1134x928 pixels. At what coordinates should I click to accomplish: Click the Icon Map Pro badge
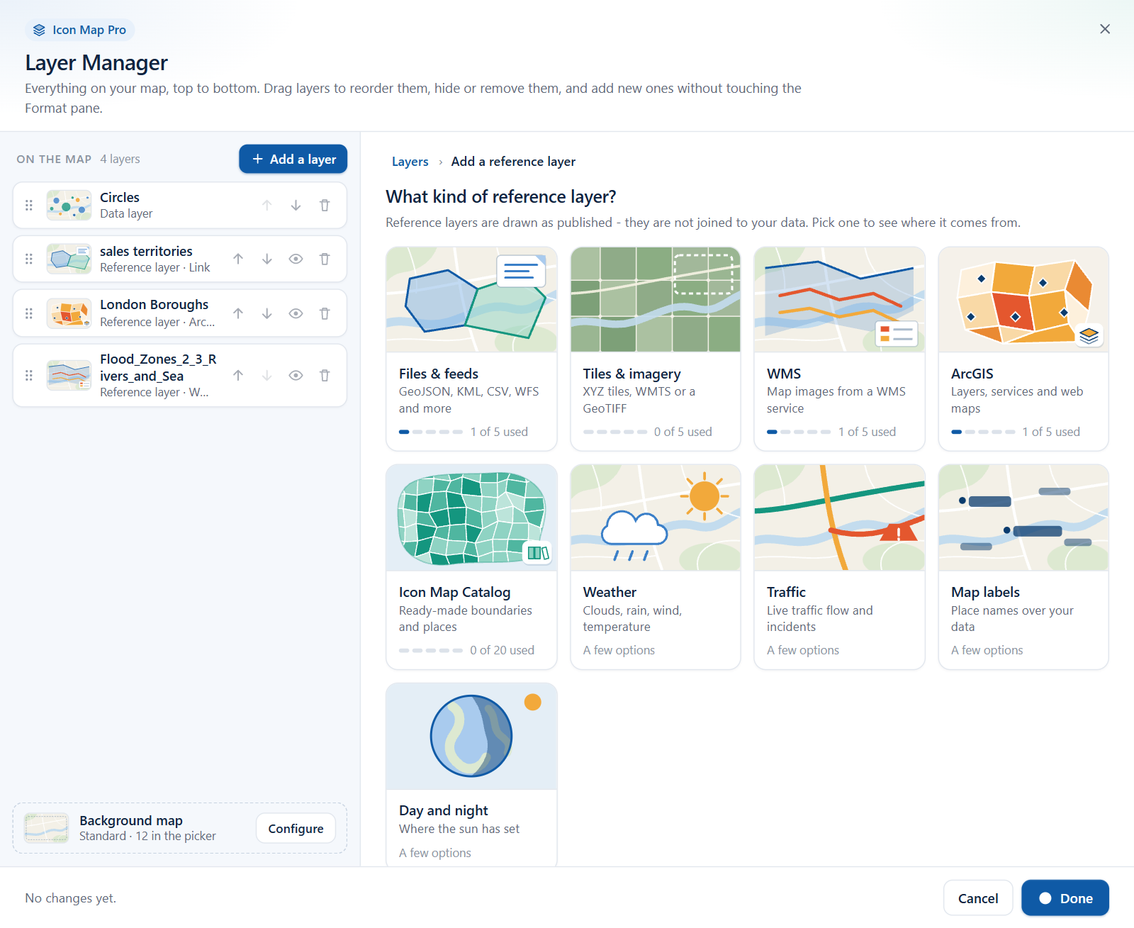pyautogui.click(x=80, y=30)
